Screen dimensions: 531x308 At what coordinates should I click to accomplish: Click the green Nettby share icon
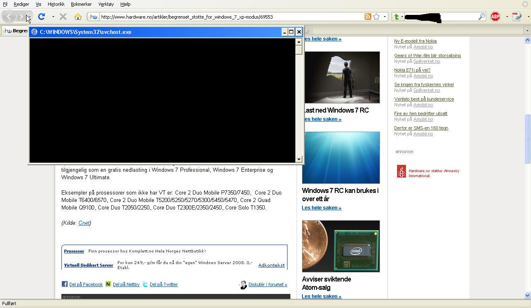point(108,284)
